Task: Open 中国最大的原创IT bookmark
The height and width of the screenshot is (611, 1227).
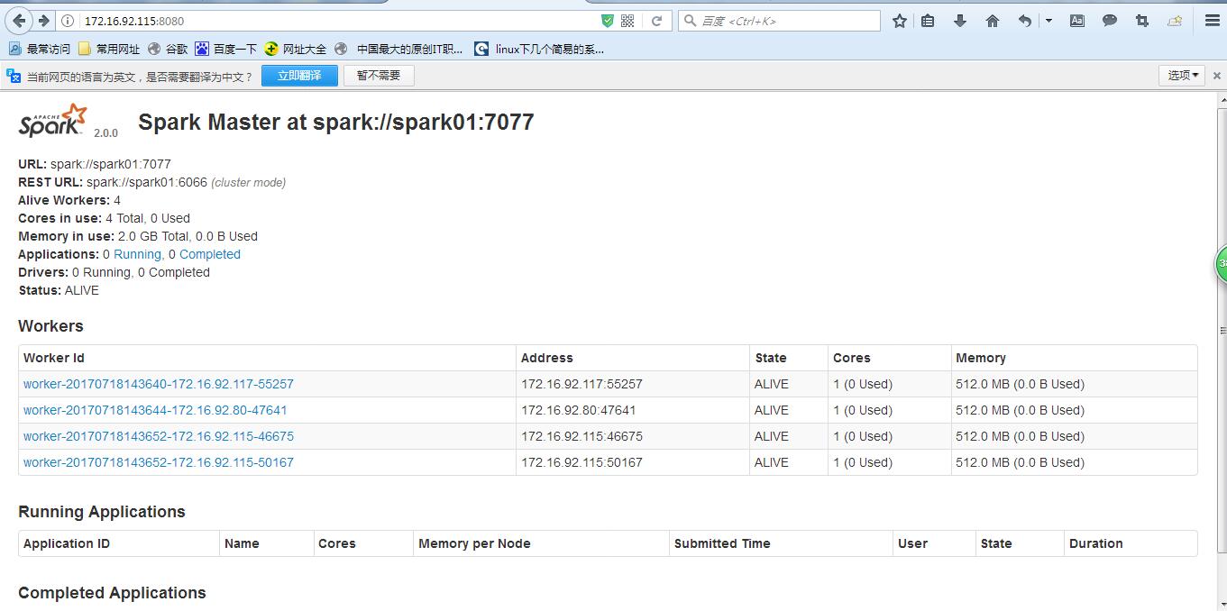Action: tap(398, 50)
